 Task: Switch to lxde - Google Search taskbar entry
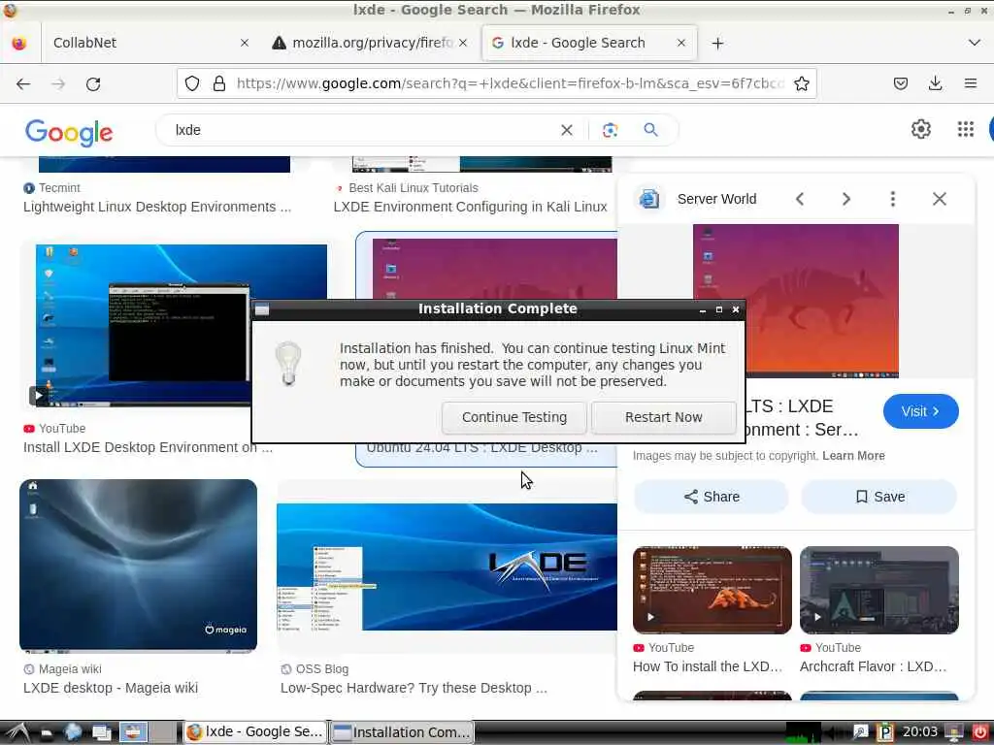tap(255, 732)
